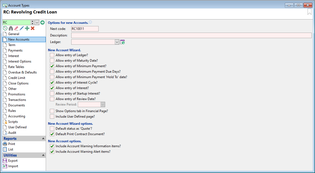Click the User Defined page document icon
This screenshot has height=173, width=315.
[x=5, y=127]
